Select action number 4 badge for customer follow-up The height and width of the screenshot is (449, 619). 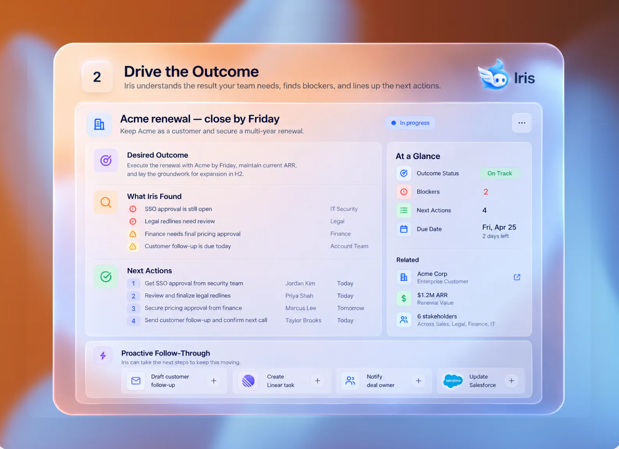tap(133, 321)
